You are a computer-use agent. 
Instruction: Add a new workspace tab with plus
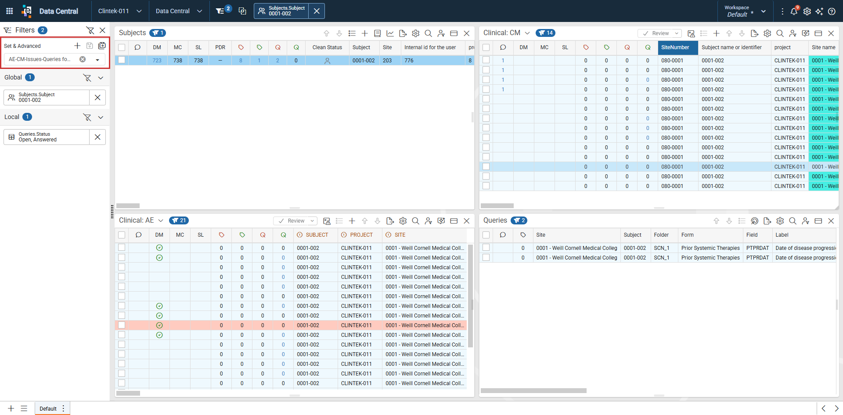11,408
